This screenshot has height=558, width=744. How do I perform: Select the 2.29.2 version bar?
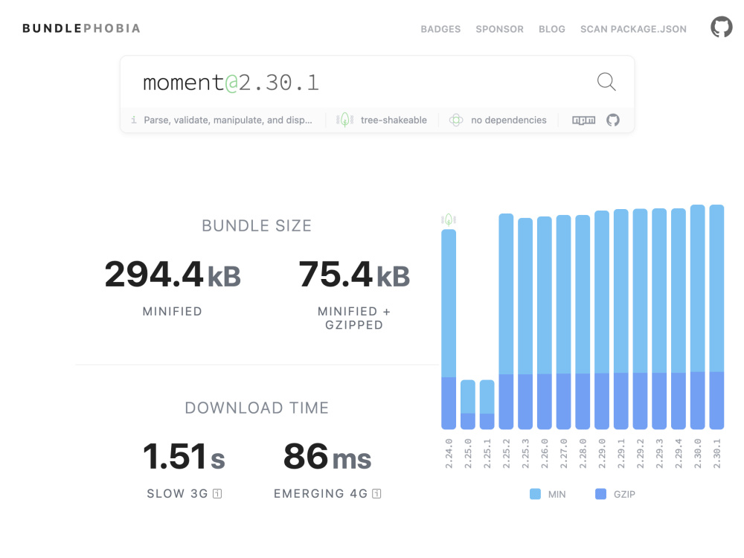[x=640, y=319]
